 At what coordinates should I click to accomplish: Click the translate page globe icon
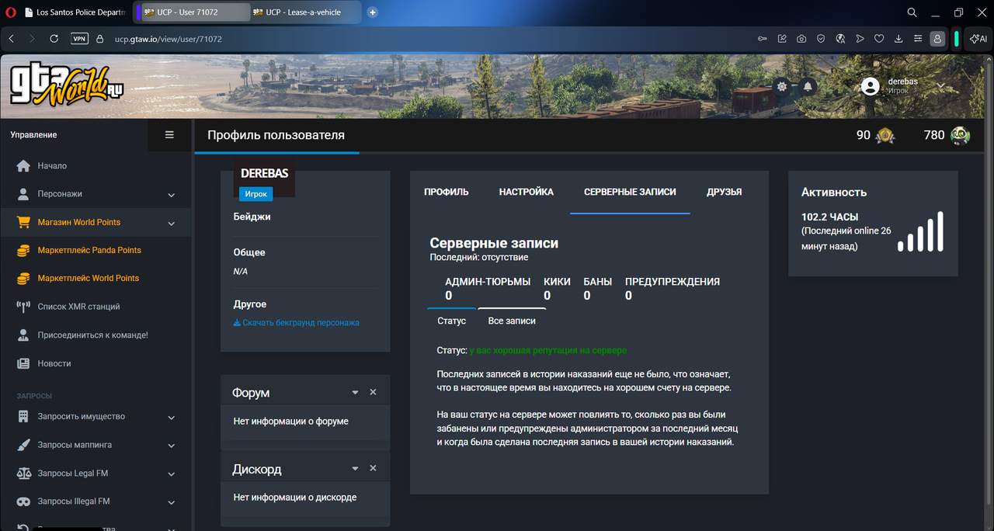tap(840, 38)
